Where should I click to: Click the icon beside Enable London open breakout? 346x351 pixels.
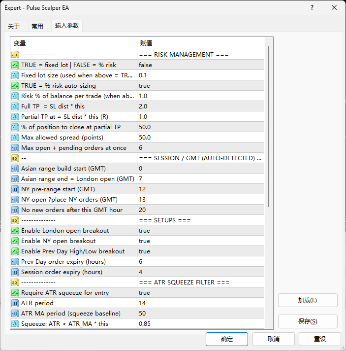[15, 231]
